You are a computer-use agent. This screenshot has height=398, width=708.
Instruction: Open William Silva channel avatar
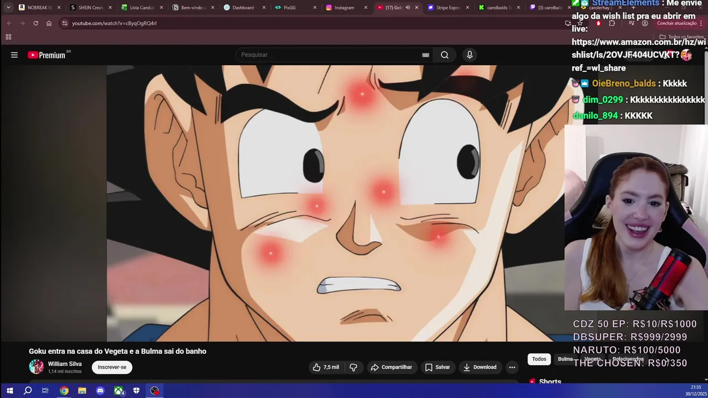pos(37,367)
